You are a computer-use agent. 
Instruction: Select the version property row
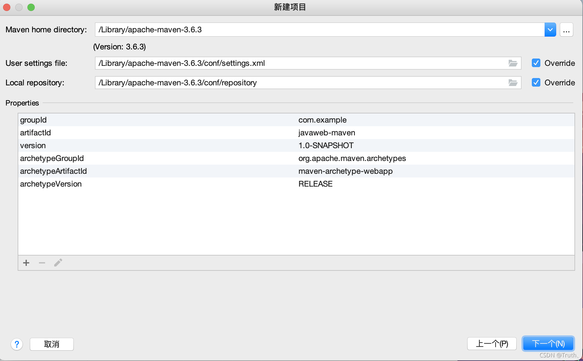(296, 145)
